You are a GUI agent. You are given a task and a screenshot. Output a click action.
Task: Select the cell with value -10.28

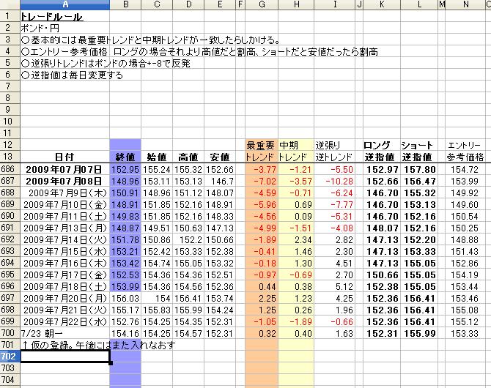point(334,181)
